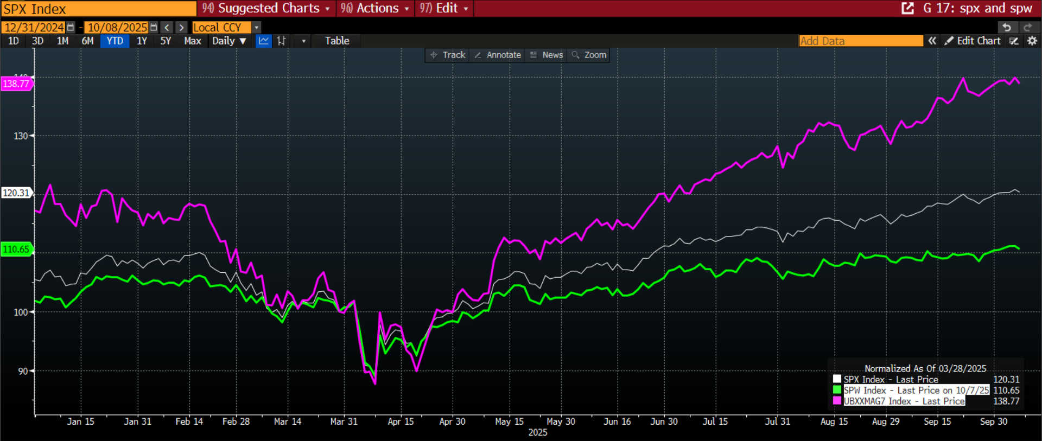Expand the Daily periodicity dropdown
Viewport: 1042px width, 441px height.
pos(229,41)
